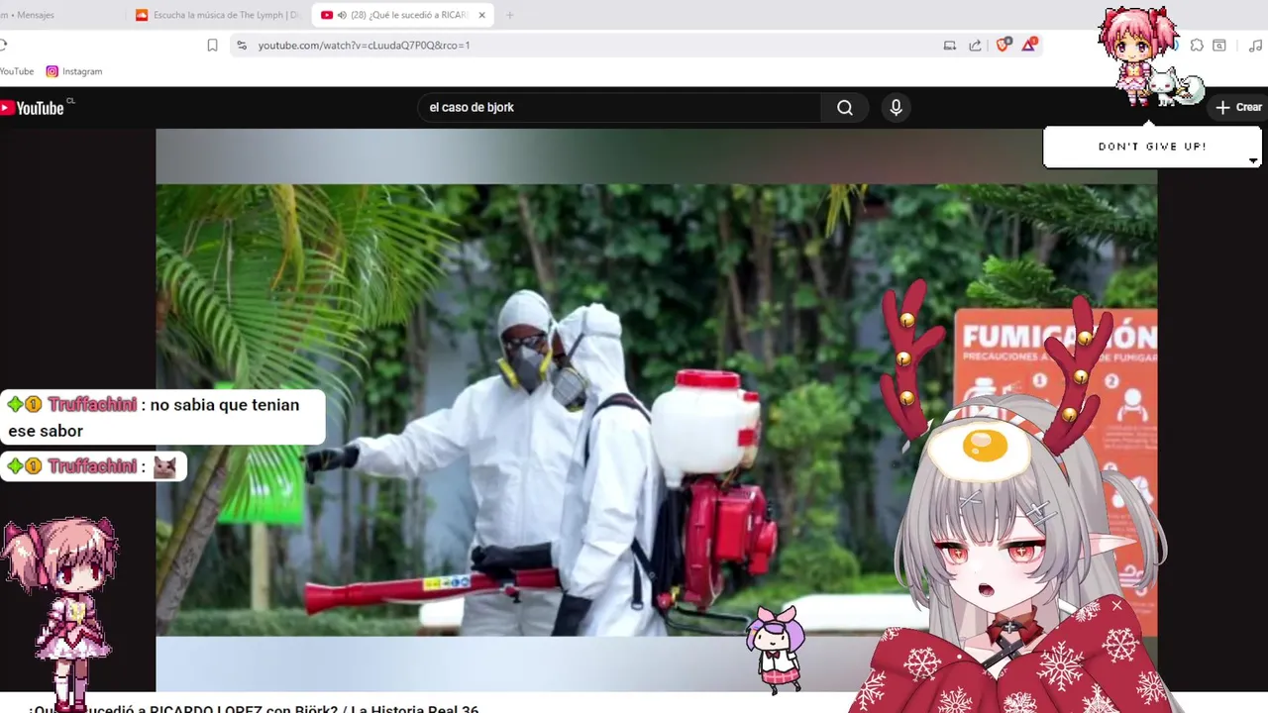The height and width of the screenshot is (713, 1268).
Task: Click the cast/install screen icon in address bar
Action: pyautogui.click(x=949, y=46)
